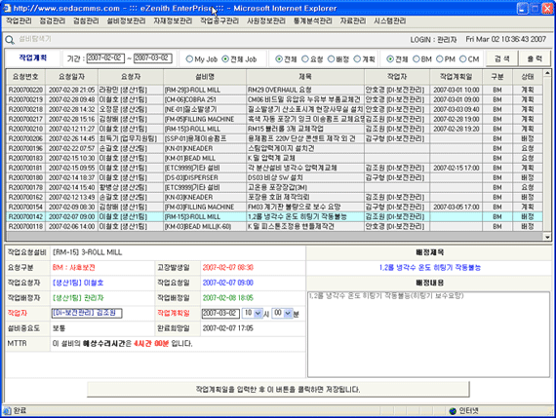Sort by the 설비명 column header
Viewport: 556px width, 418px height.
pyautogui.click(x=205, y=77)
